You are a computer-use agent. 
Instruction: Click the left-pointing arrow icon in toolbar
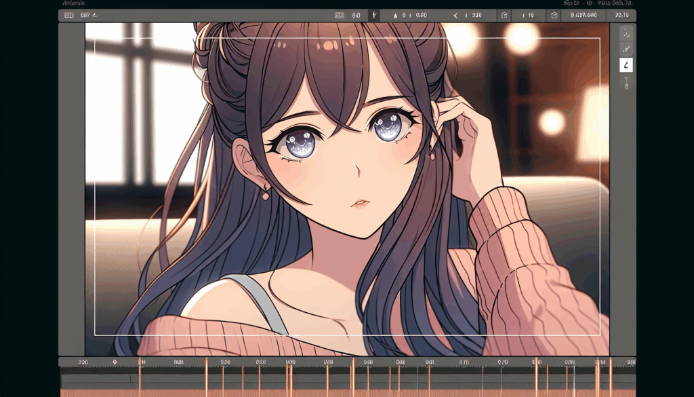(x=455, y=15)
